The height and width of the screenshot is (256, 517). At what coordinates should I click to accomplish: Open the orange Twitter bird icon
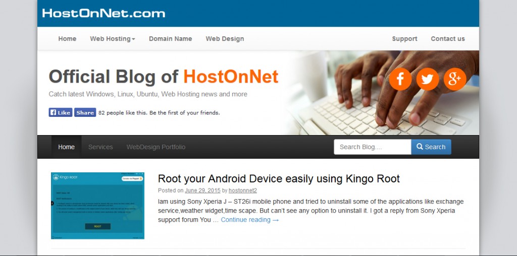click(x=427, y=79)
